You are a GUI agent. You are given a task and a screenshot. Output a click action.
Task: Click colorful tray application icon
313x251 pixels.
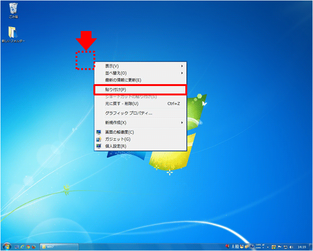click(274, 247)
